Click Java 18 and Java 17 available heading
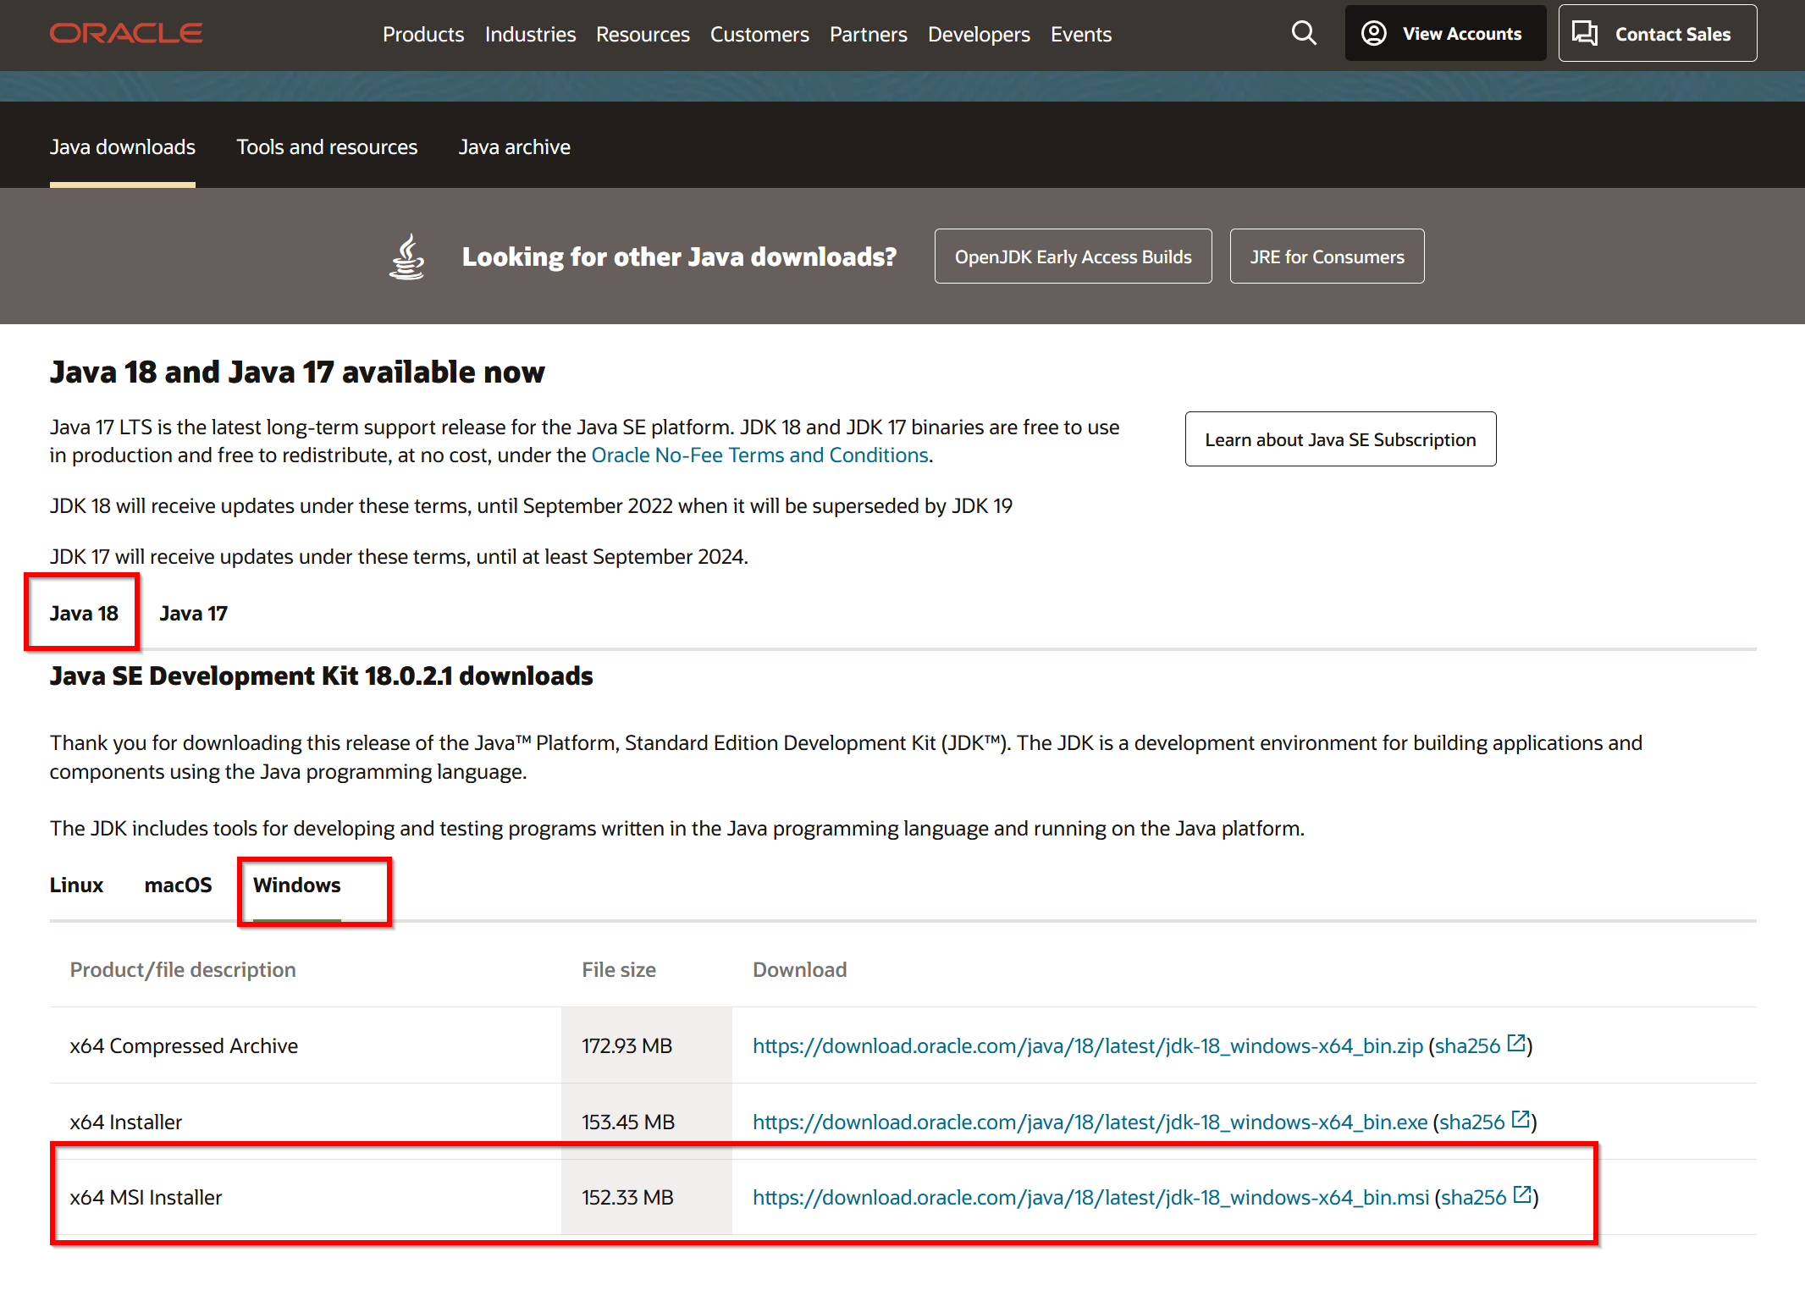This screenshot has height=1296, width=1805. click(297, 372)
